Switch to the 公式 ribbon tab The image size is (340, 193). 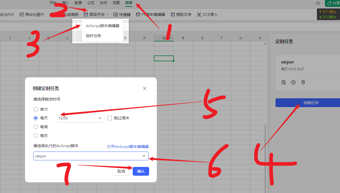pos(91,3)
